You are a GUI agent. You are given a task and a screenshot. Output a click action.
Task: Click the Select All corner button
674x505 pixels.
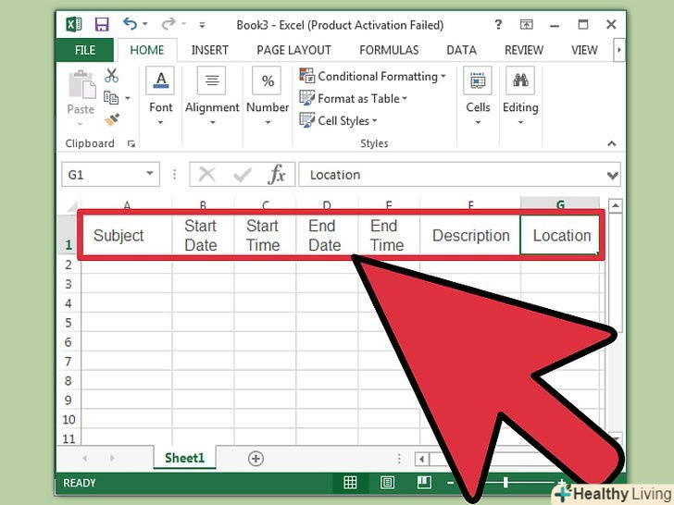point(71,205)
